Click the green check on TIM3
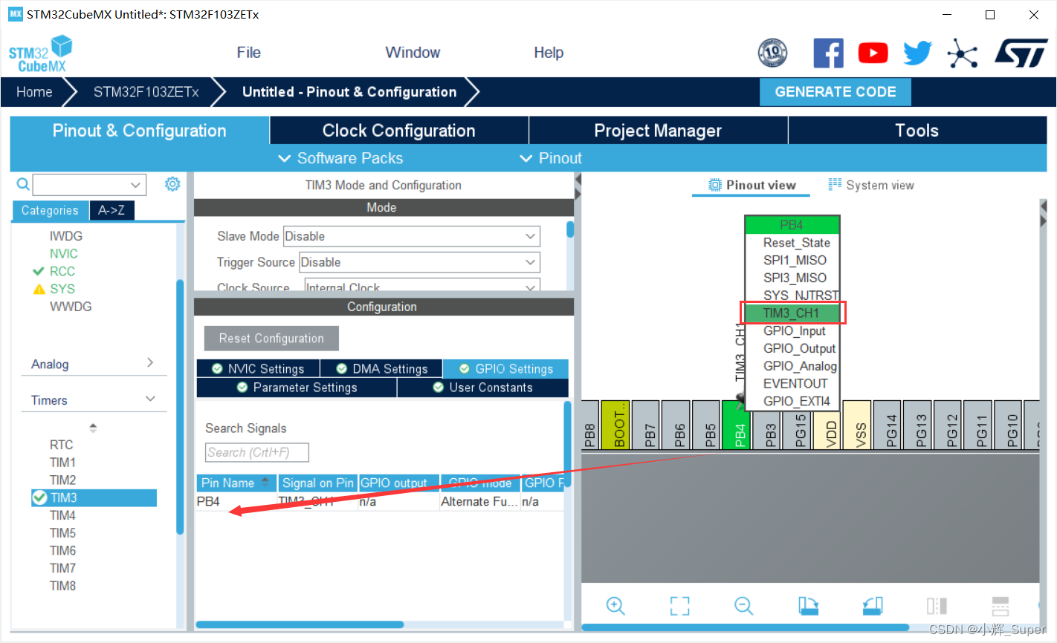 coord(40,497)
